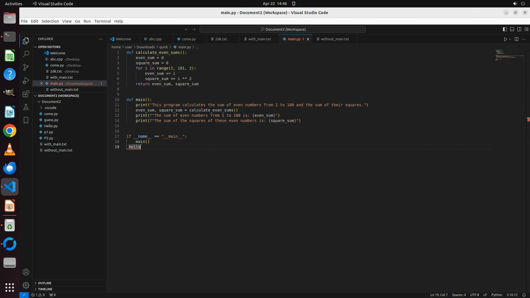Open the Search view in activity bar
The width and height of the screenshot is (530, 298).
point(26,54)
